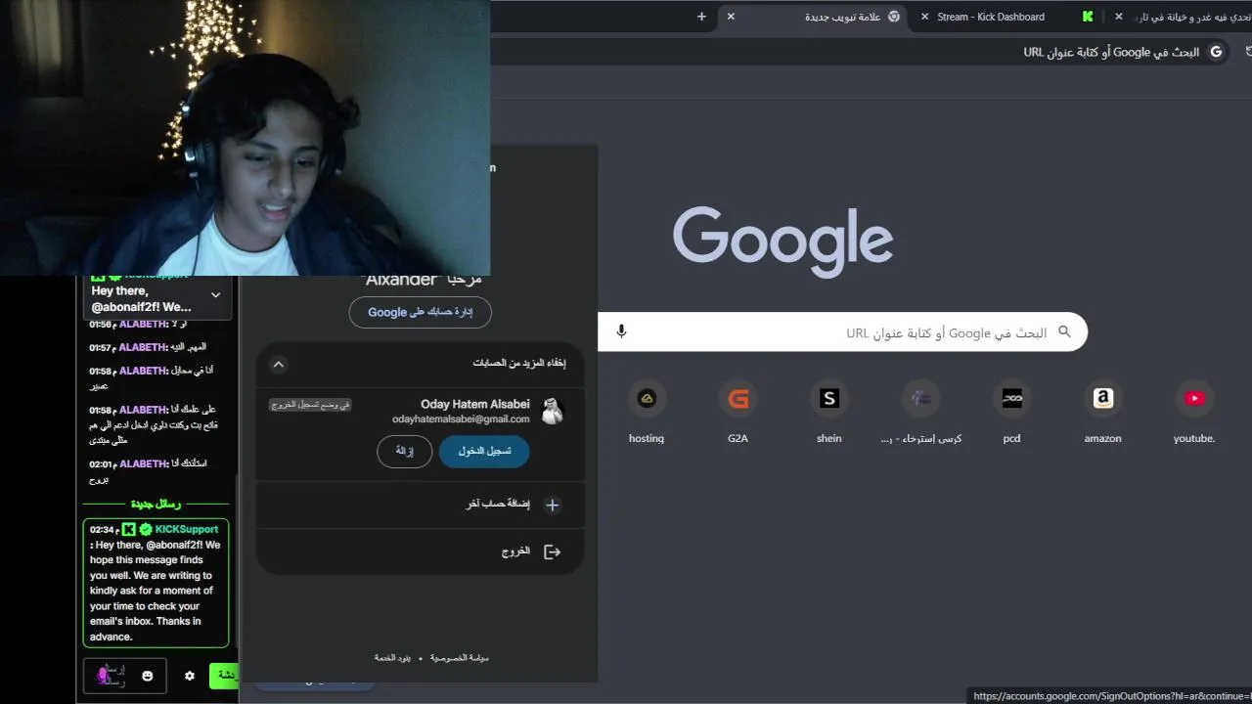Screen dimensions: 1252x704
Task: Click the ALABETH username in the 02:01 message
Action: pos(143,463)
